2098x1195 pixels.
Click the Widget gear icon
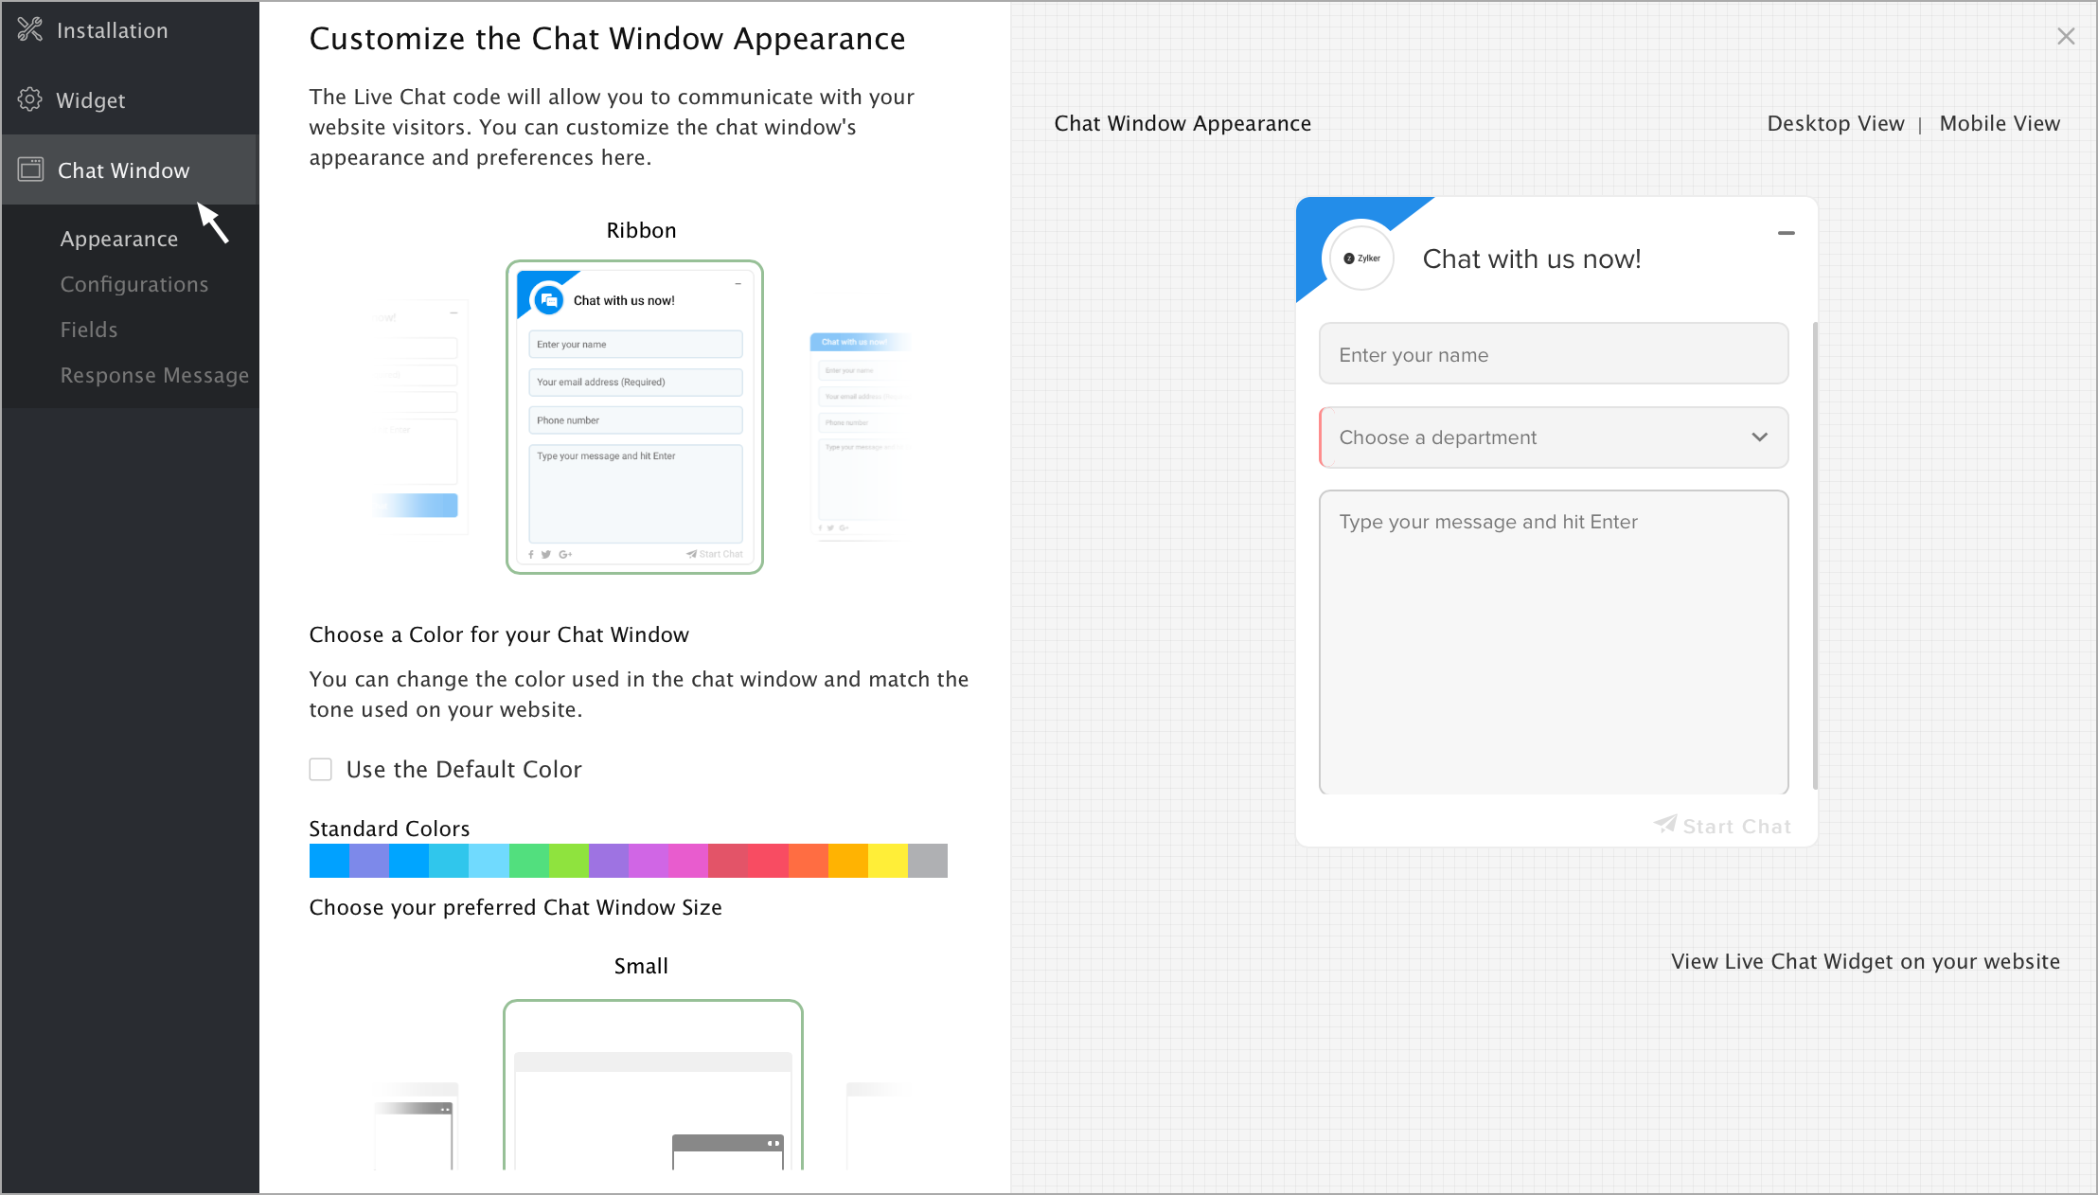coord(30,99)
